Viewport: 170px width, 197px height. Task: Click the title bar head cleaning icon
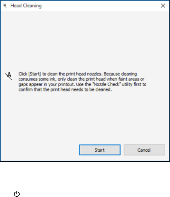5,6
